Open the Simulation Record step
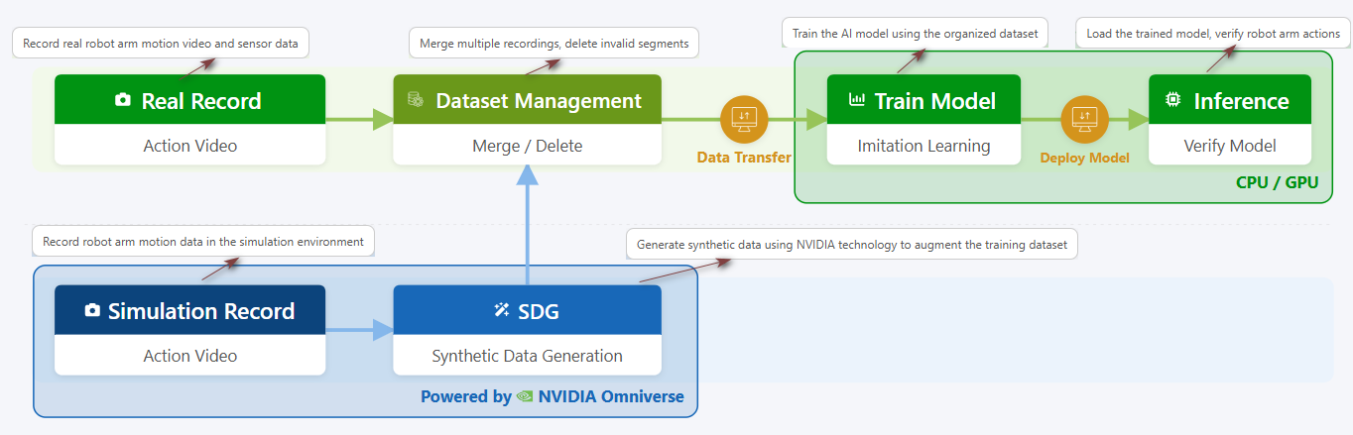1353x435 pixels. pos(189,310)
